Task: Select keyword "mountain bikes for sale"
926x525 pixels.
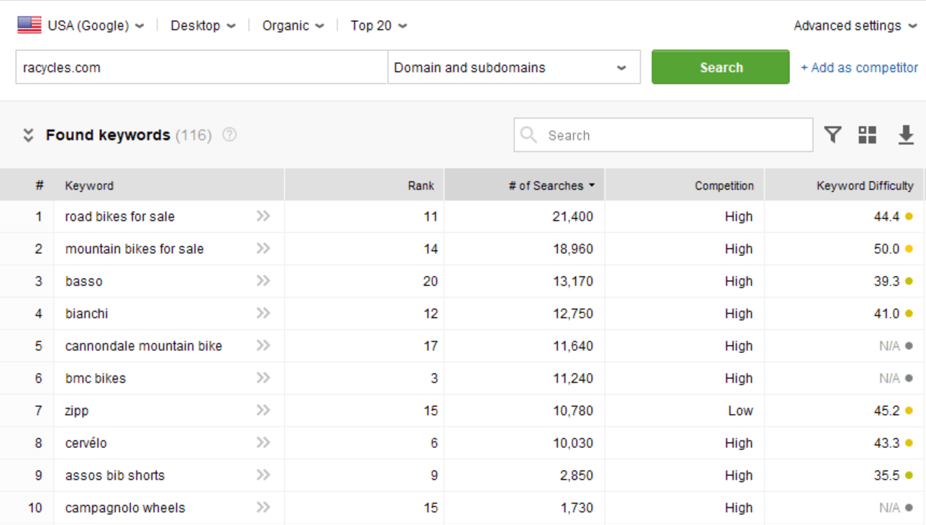Action: pos(134,249)
